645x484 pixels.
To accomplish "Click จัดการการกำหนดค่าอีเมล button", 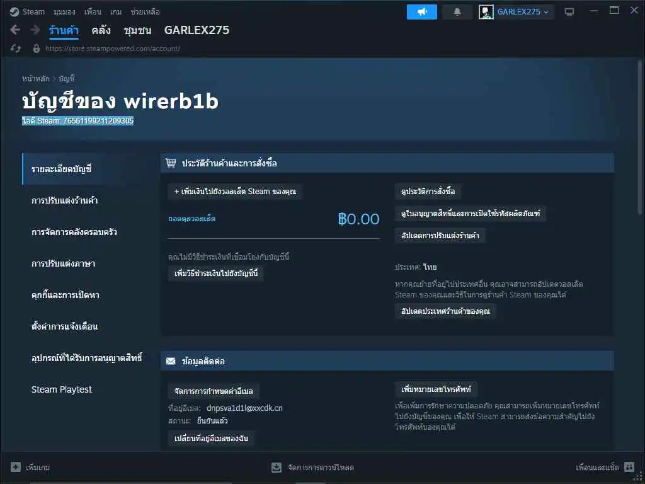I will (x=214, y=391).
